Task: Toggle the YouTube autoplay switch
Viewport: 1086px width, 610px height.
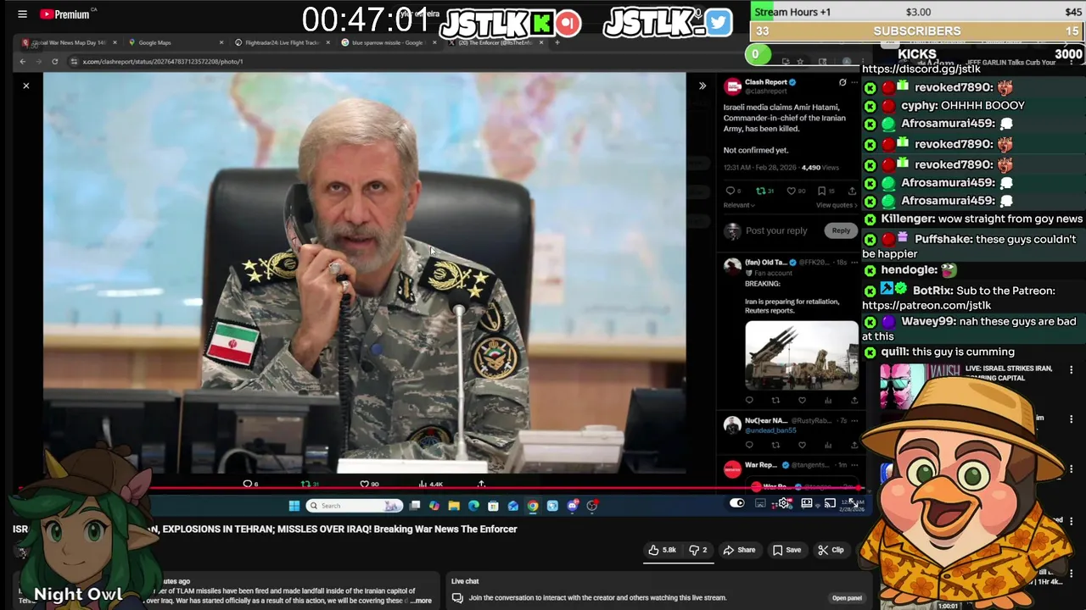Action: point(736,503)
